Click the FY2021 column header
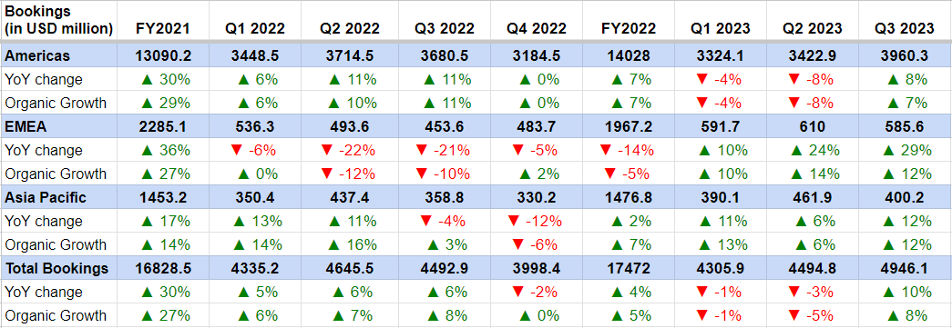Image resolution: width=952 pixels, height=328 pixels. [163, 28]
